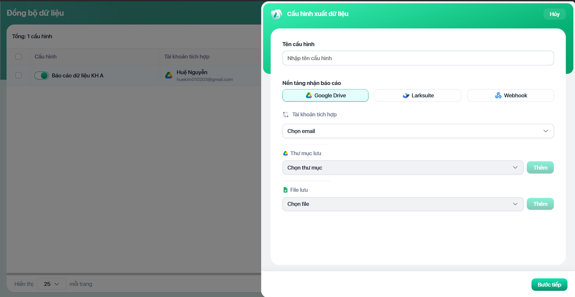Click the Webhook logo icon

498,96
